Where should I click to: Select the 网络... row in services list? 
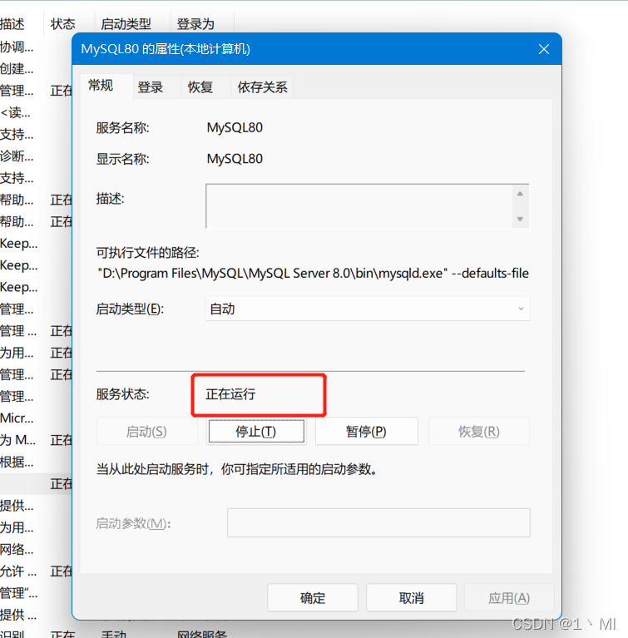click(x=17, y=549)
